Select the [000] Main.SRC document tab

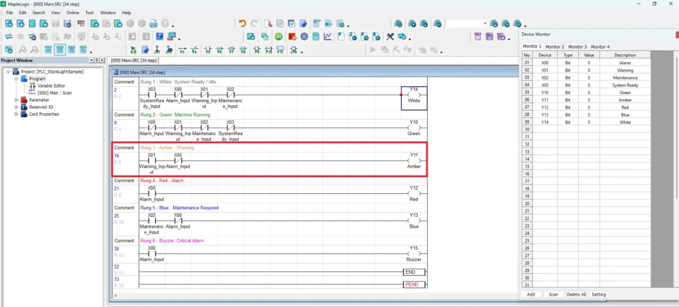coord(133,60)
